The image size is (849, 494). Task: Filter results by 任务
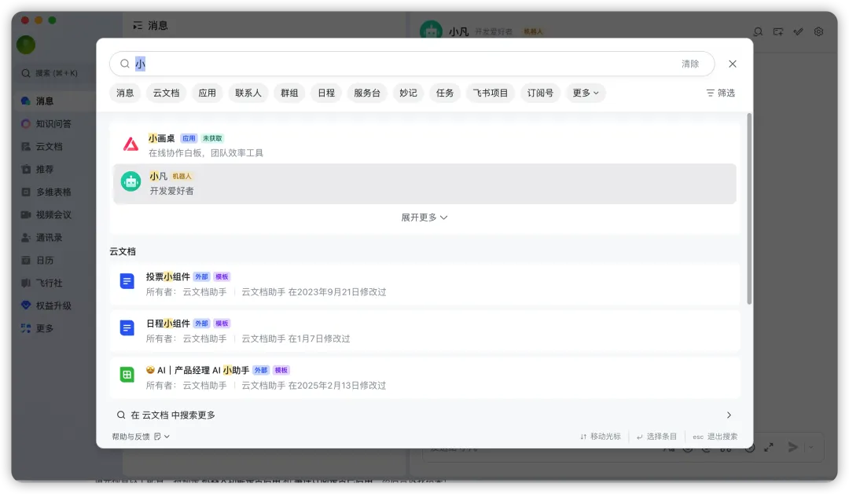[x=445, y=93]
